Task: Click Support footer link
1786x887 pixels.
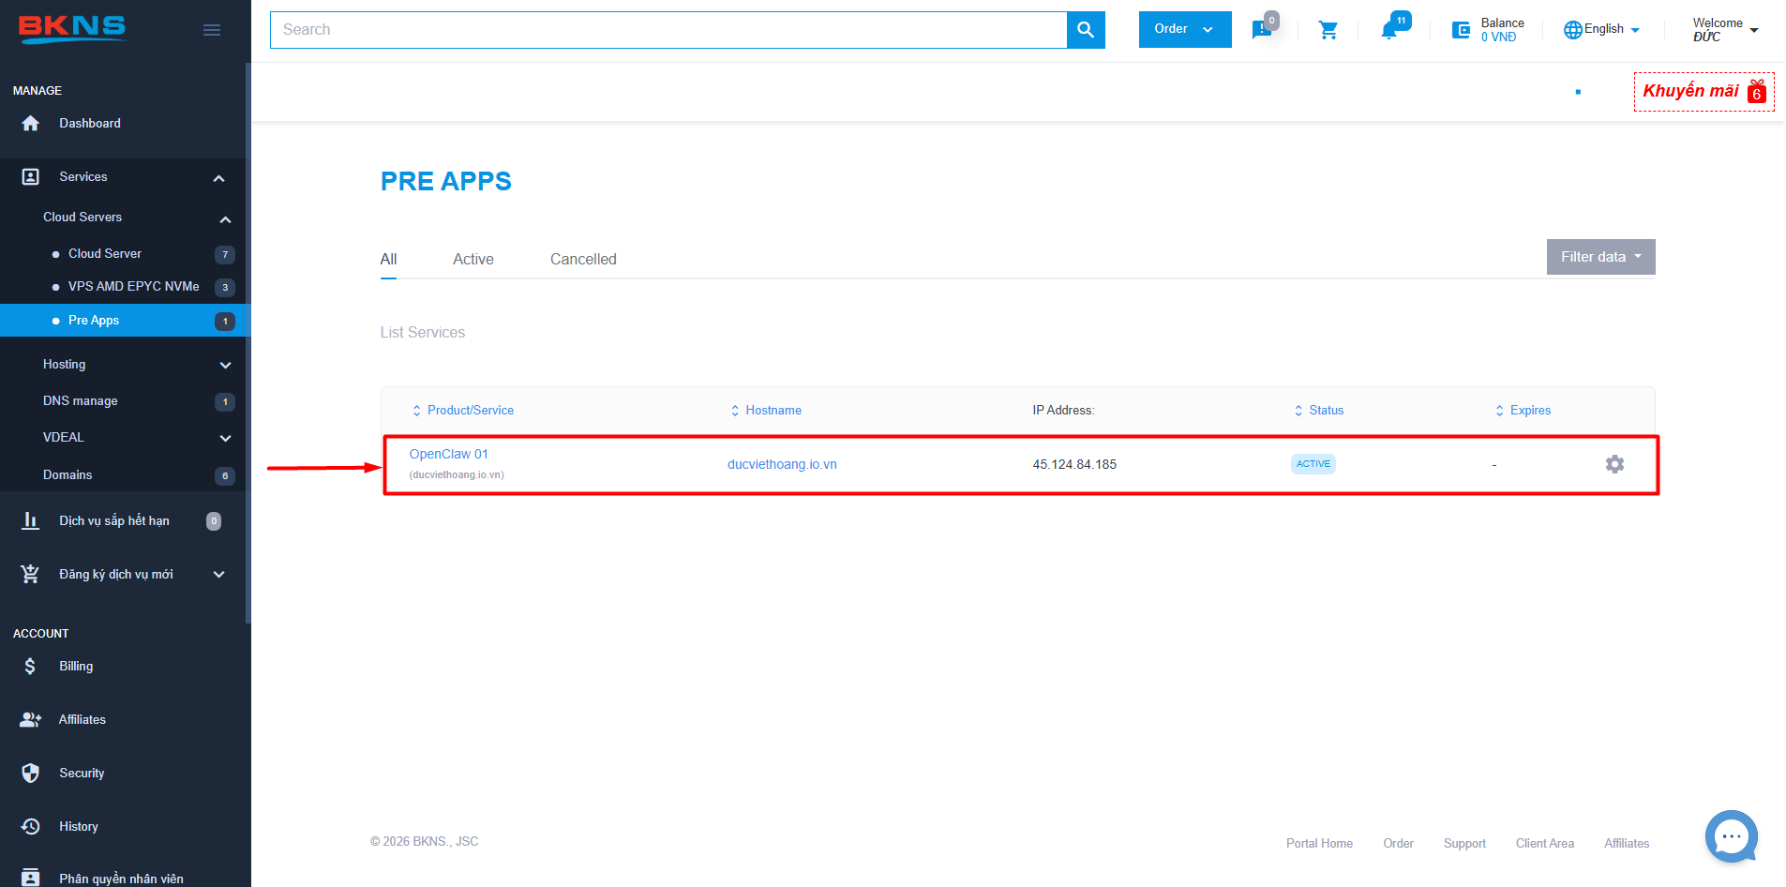Action: click(1464, 843)
